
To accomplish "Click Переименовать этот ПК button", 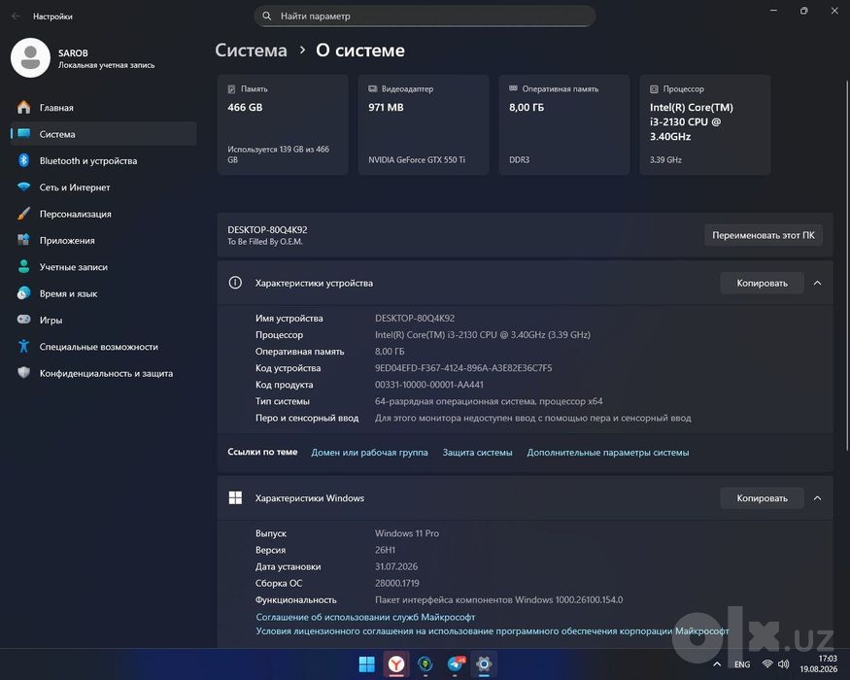I will 764,235.
